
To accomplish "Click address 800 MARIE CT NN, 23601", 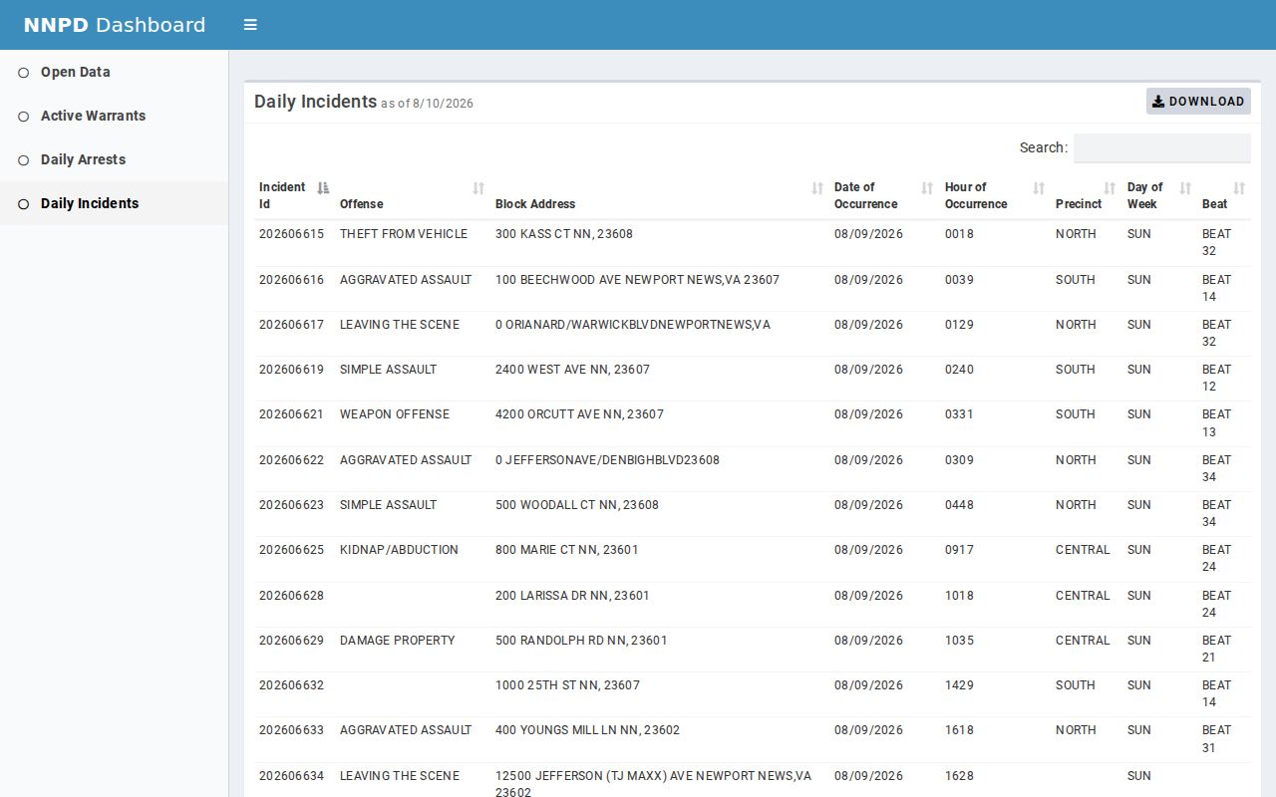I will [x=567, y=550].
